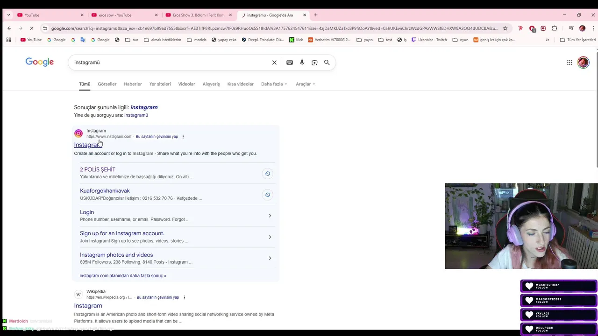Open the '2 POLİS ŞEHİT' sitelink
The height and width of the screenshot is (336, 598).
[x=98, y=169]
